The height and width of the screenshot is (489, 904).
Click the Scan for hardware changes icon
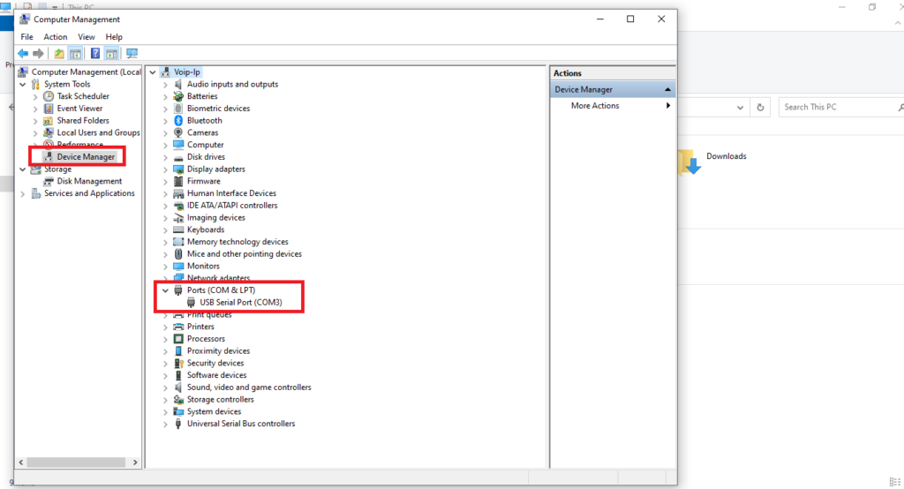(x=132, y=54)
